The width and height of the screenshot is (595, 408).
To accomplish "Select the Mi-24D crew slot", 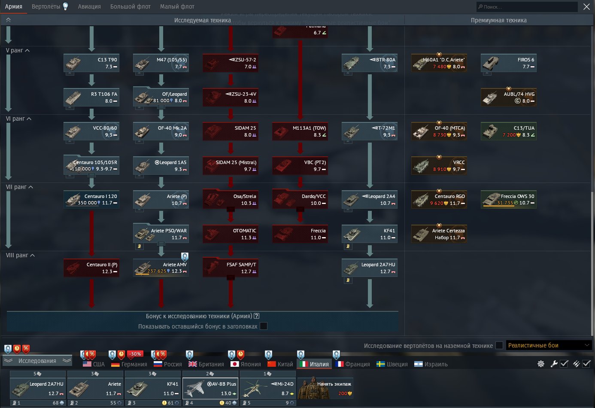I will point(268,388).
